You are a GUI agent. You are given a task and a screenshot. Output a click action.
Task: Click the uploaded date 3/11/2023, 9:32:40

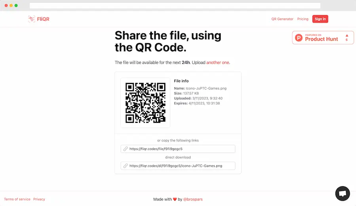(207, 98)
